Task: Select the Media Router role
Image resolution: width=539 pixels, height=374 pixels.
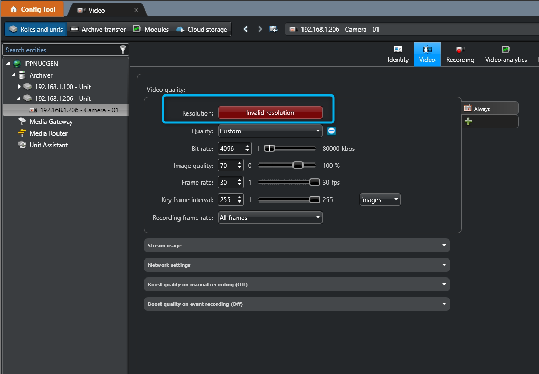Action: click(x=48, y=133)
